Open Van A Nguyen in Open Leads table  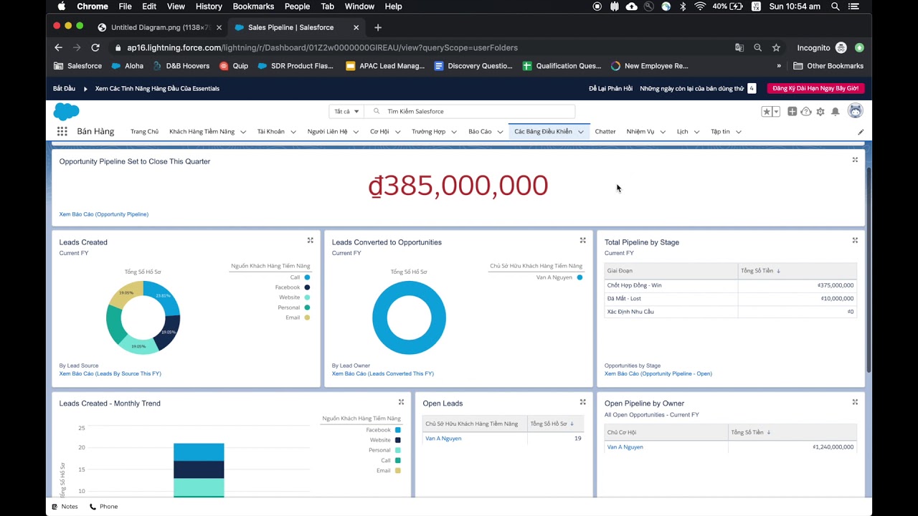[443, 439]
